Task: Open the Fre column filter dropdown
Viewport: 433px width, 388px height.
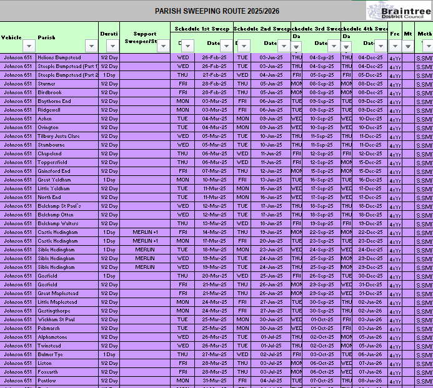Action: pos(395,46)
